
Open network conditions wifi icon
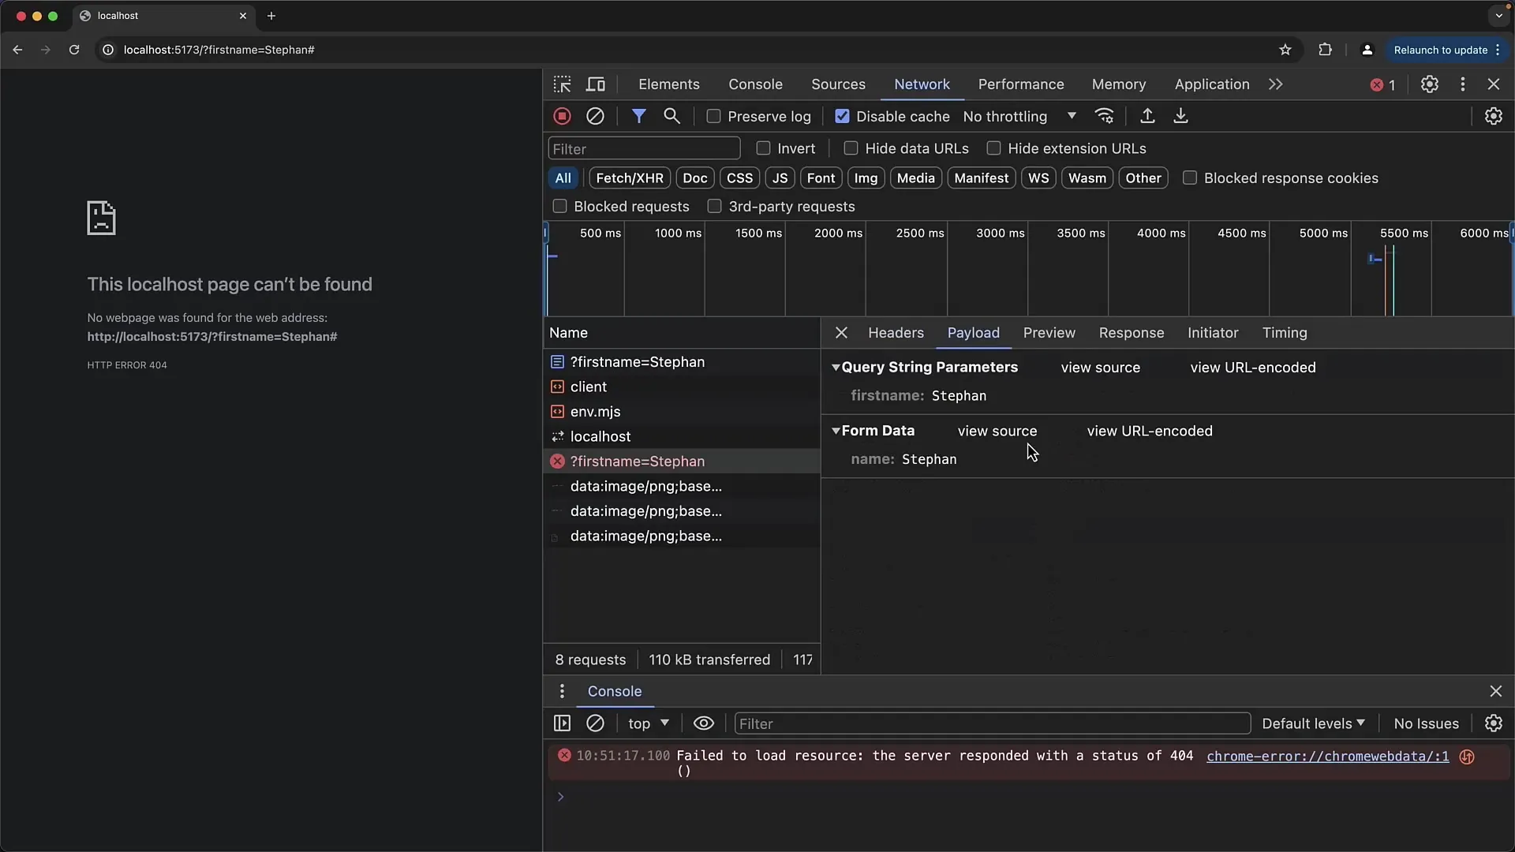click(x=1105, y=116)
